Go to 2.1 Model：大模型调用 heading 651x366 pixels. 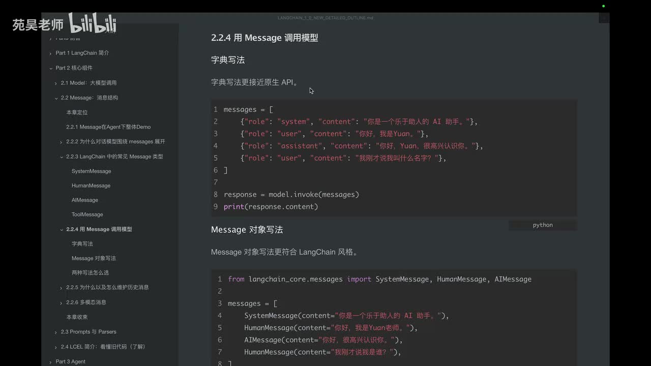point(89,82)
